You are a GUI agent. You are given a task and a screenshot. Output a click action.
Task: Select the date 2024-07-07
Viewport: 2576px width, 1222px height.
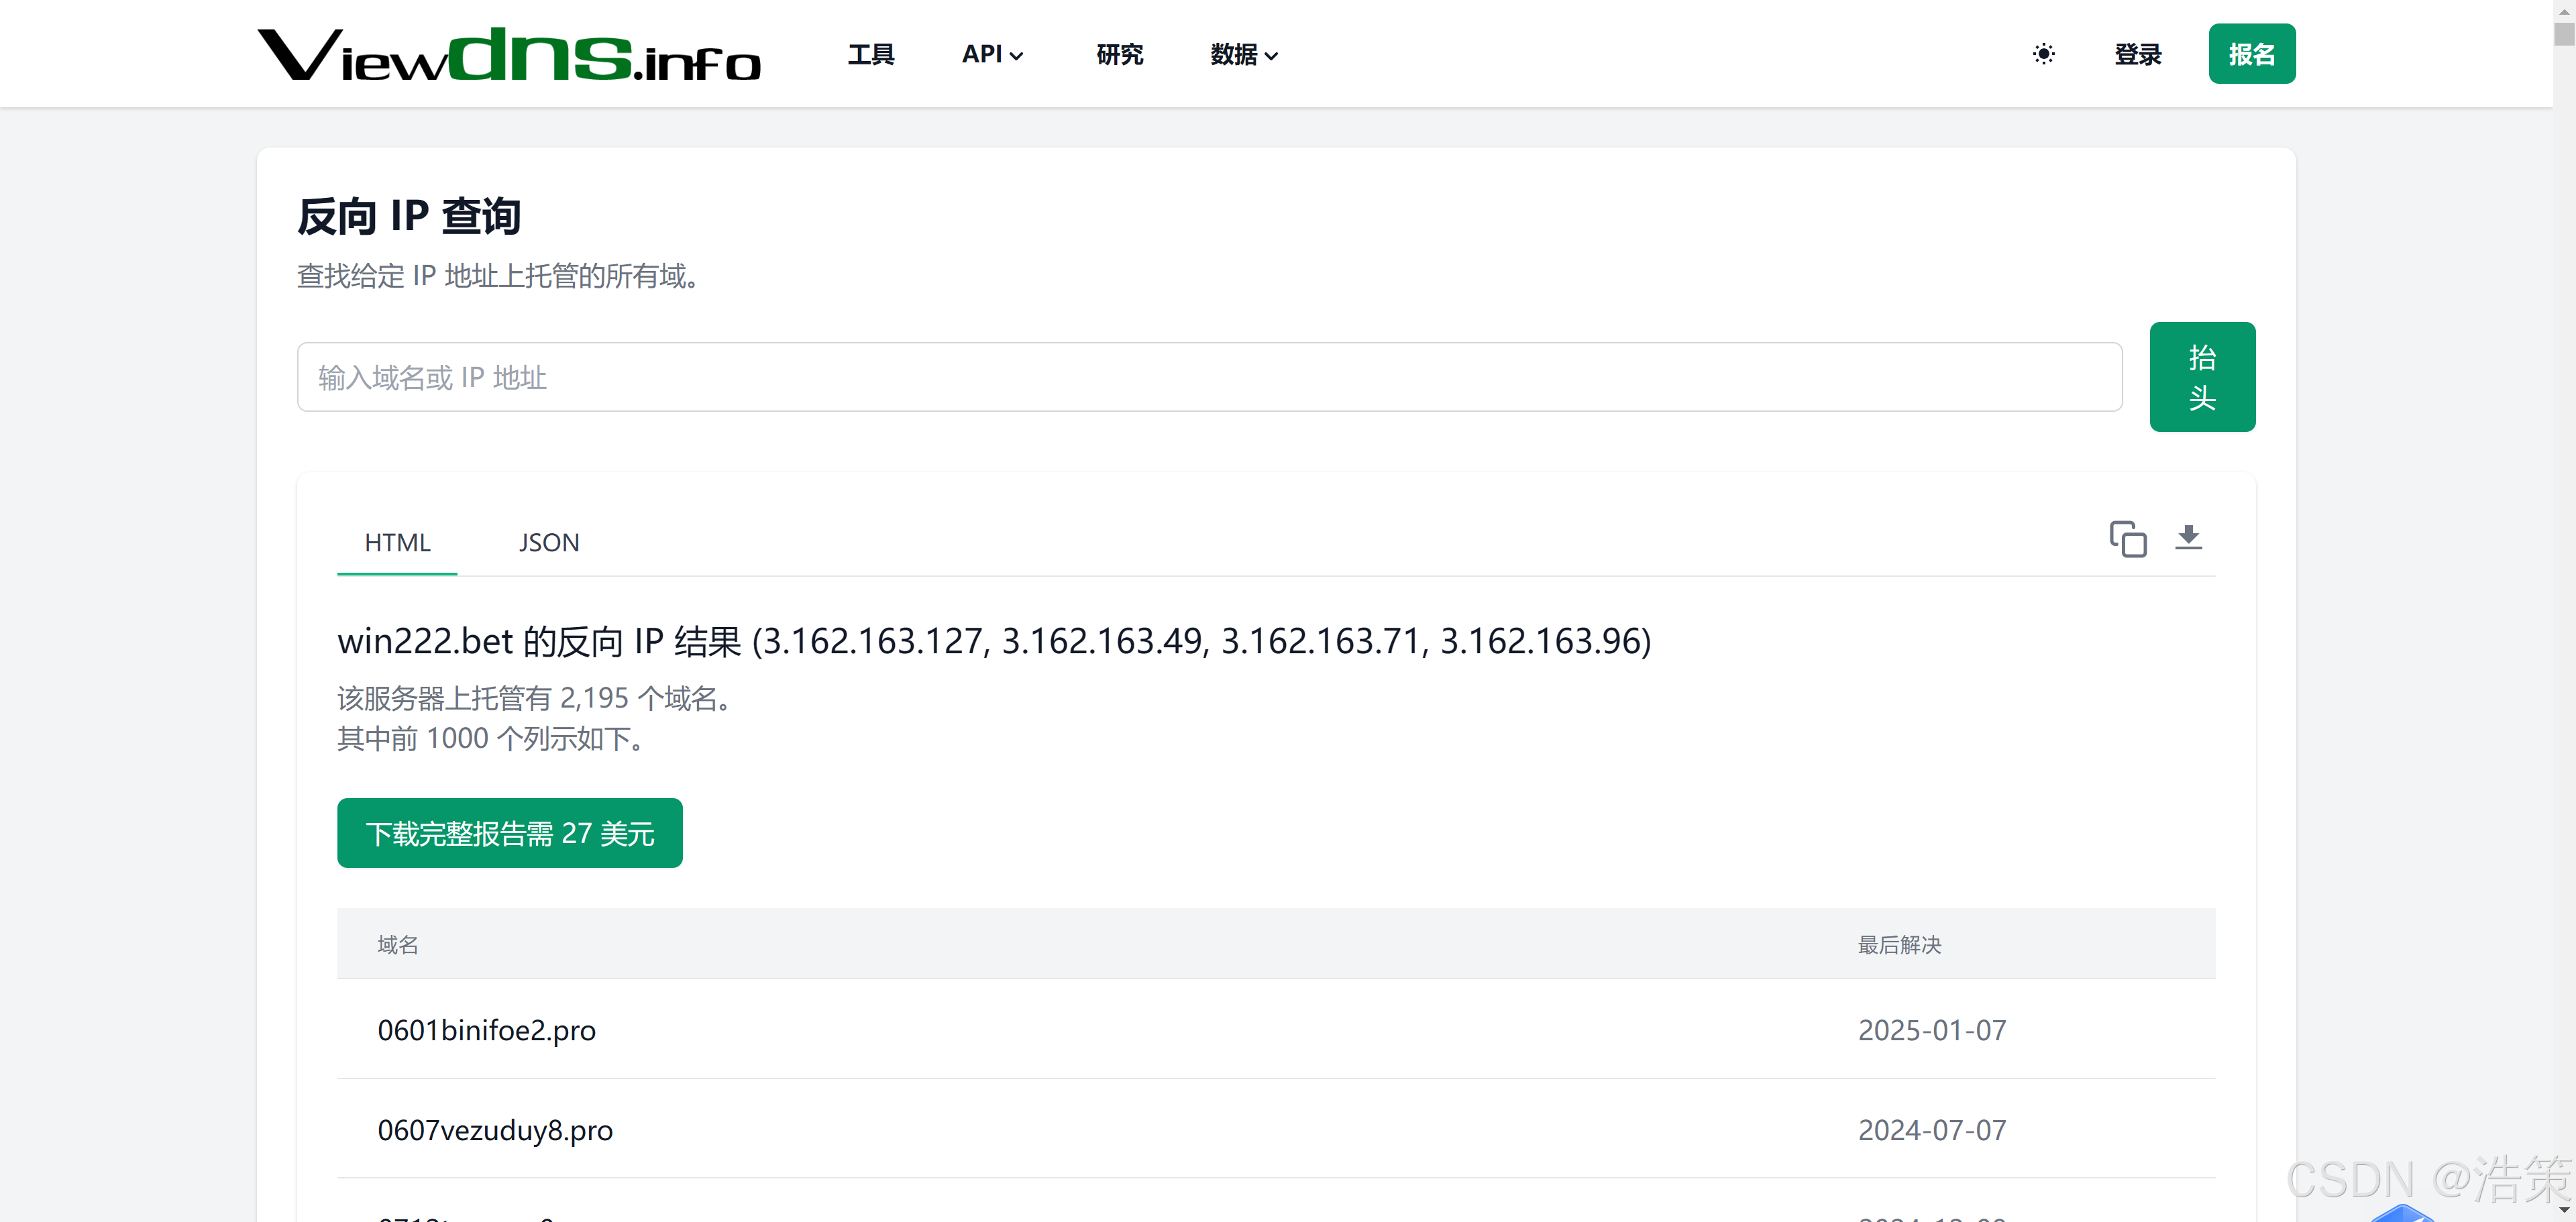(1931, 1130)
